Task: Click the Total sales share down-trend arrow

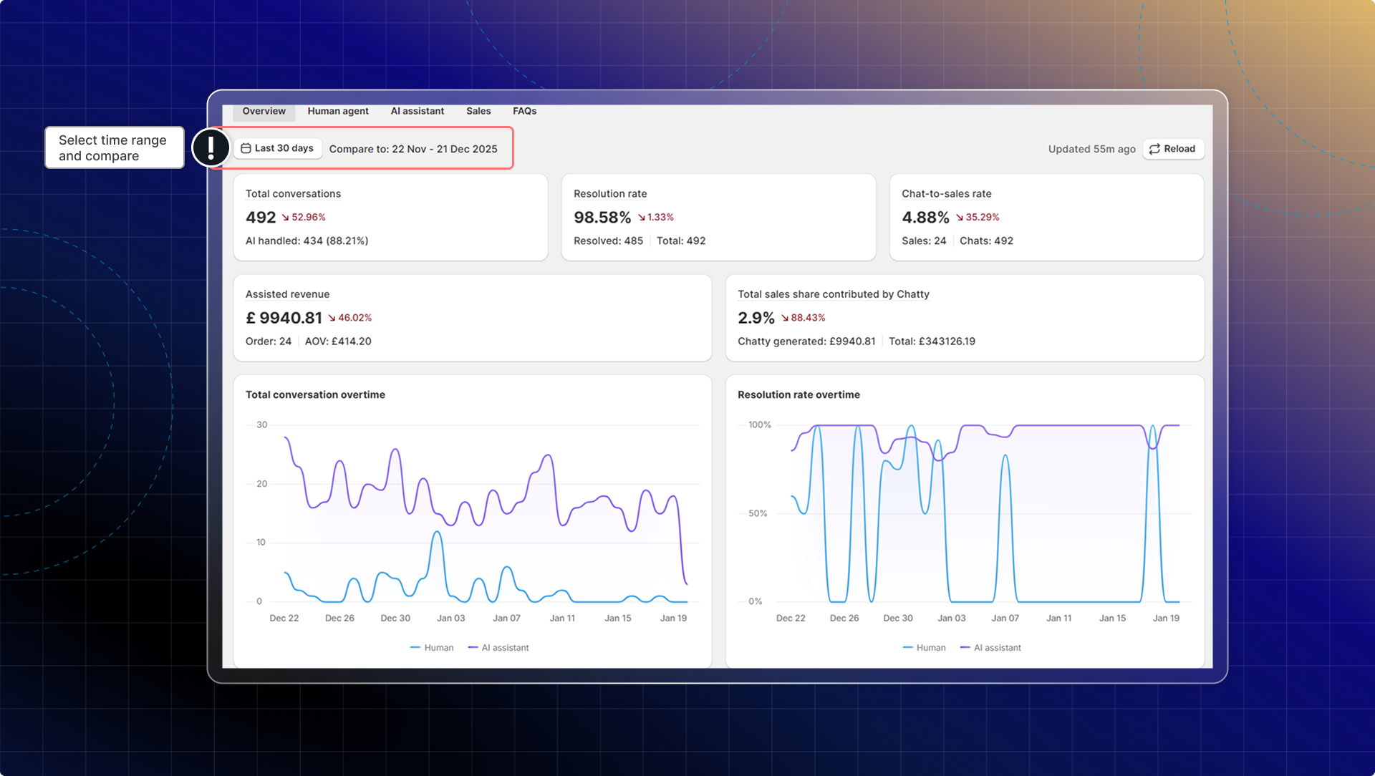Action: (x=785, y=318)
